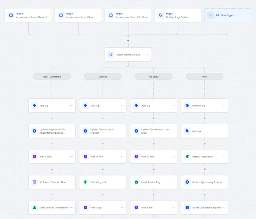Add step below New - Confirmed label
Screen dimensions: 256x219
tap(52, 89)
